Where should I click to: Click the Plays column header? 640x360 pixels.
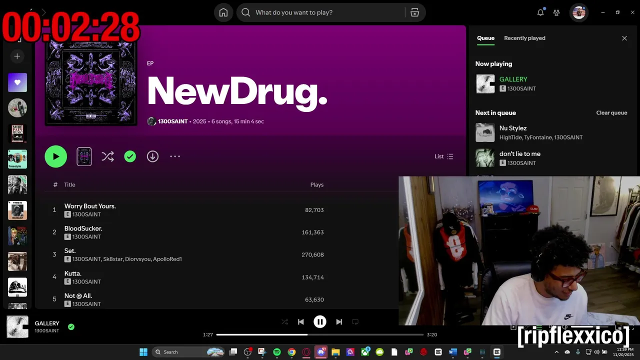pyautogui.click(x=316, y=184)
